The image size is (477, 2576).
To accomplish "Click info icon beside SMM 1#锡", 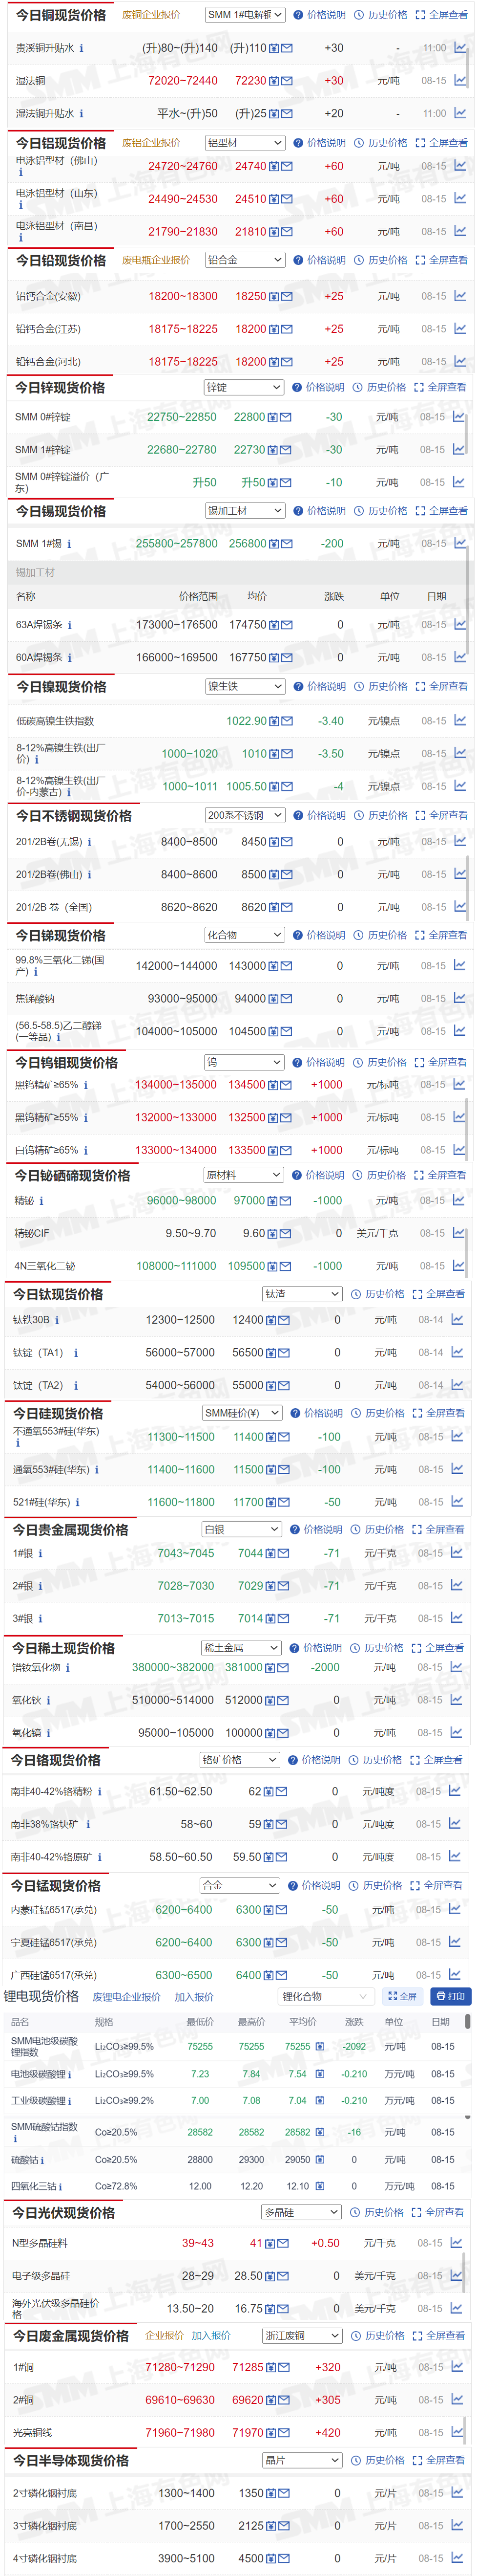I will [x=69, y=544].
